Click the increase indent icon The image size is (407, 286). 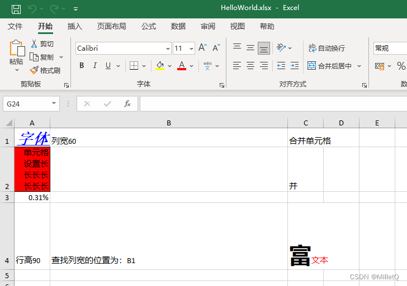pyautogui.click(x=295, y=65)
